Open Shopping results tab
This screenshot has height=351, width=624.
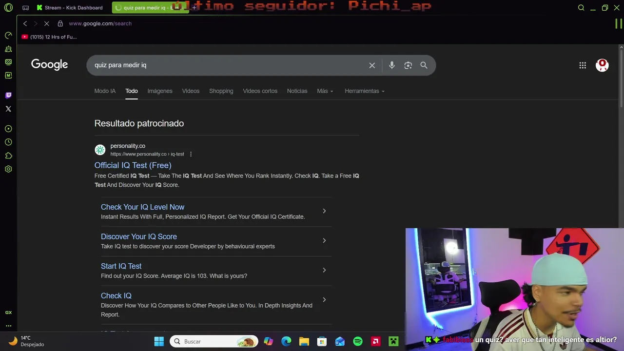(221, 91)
